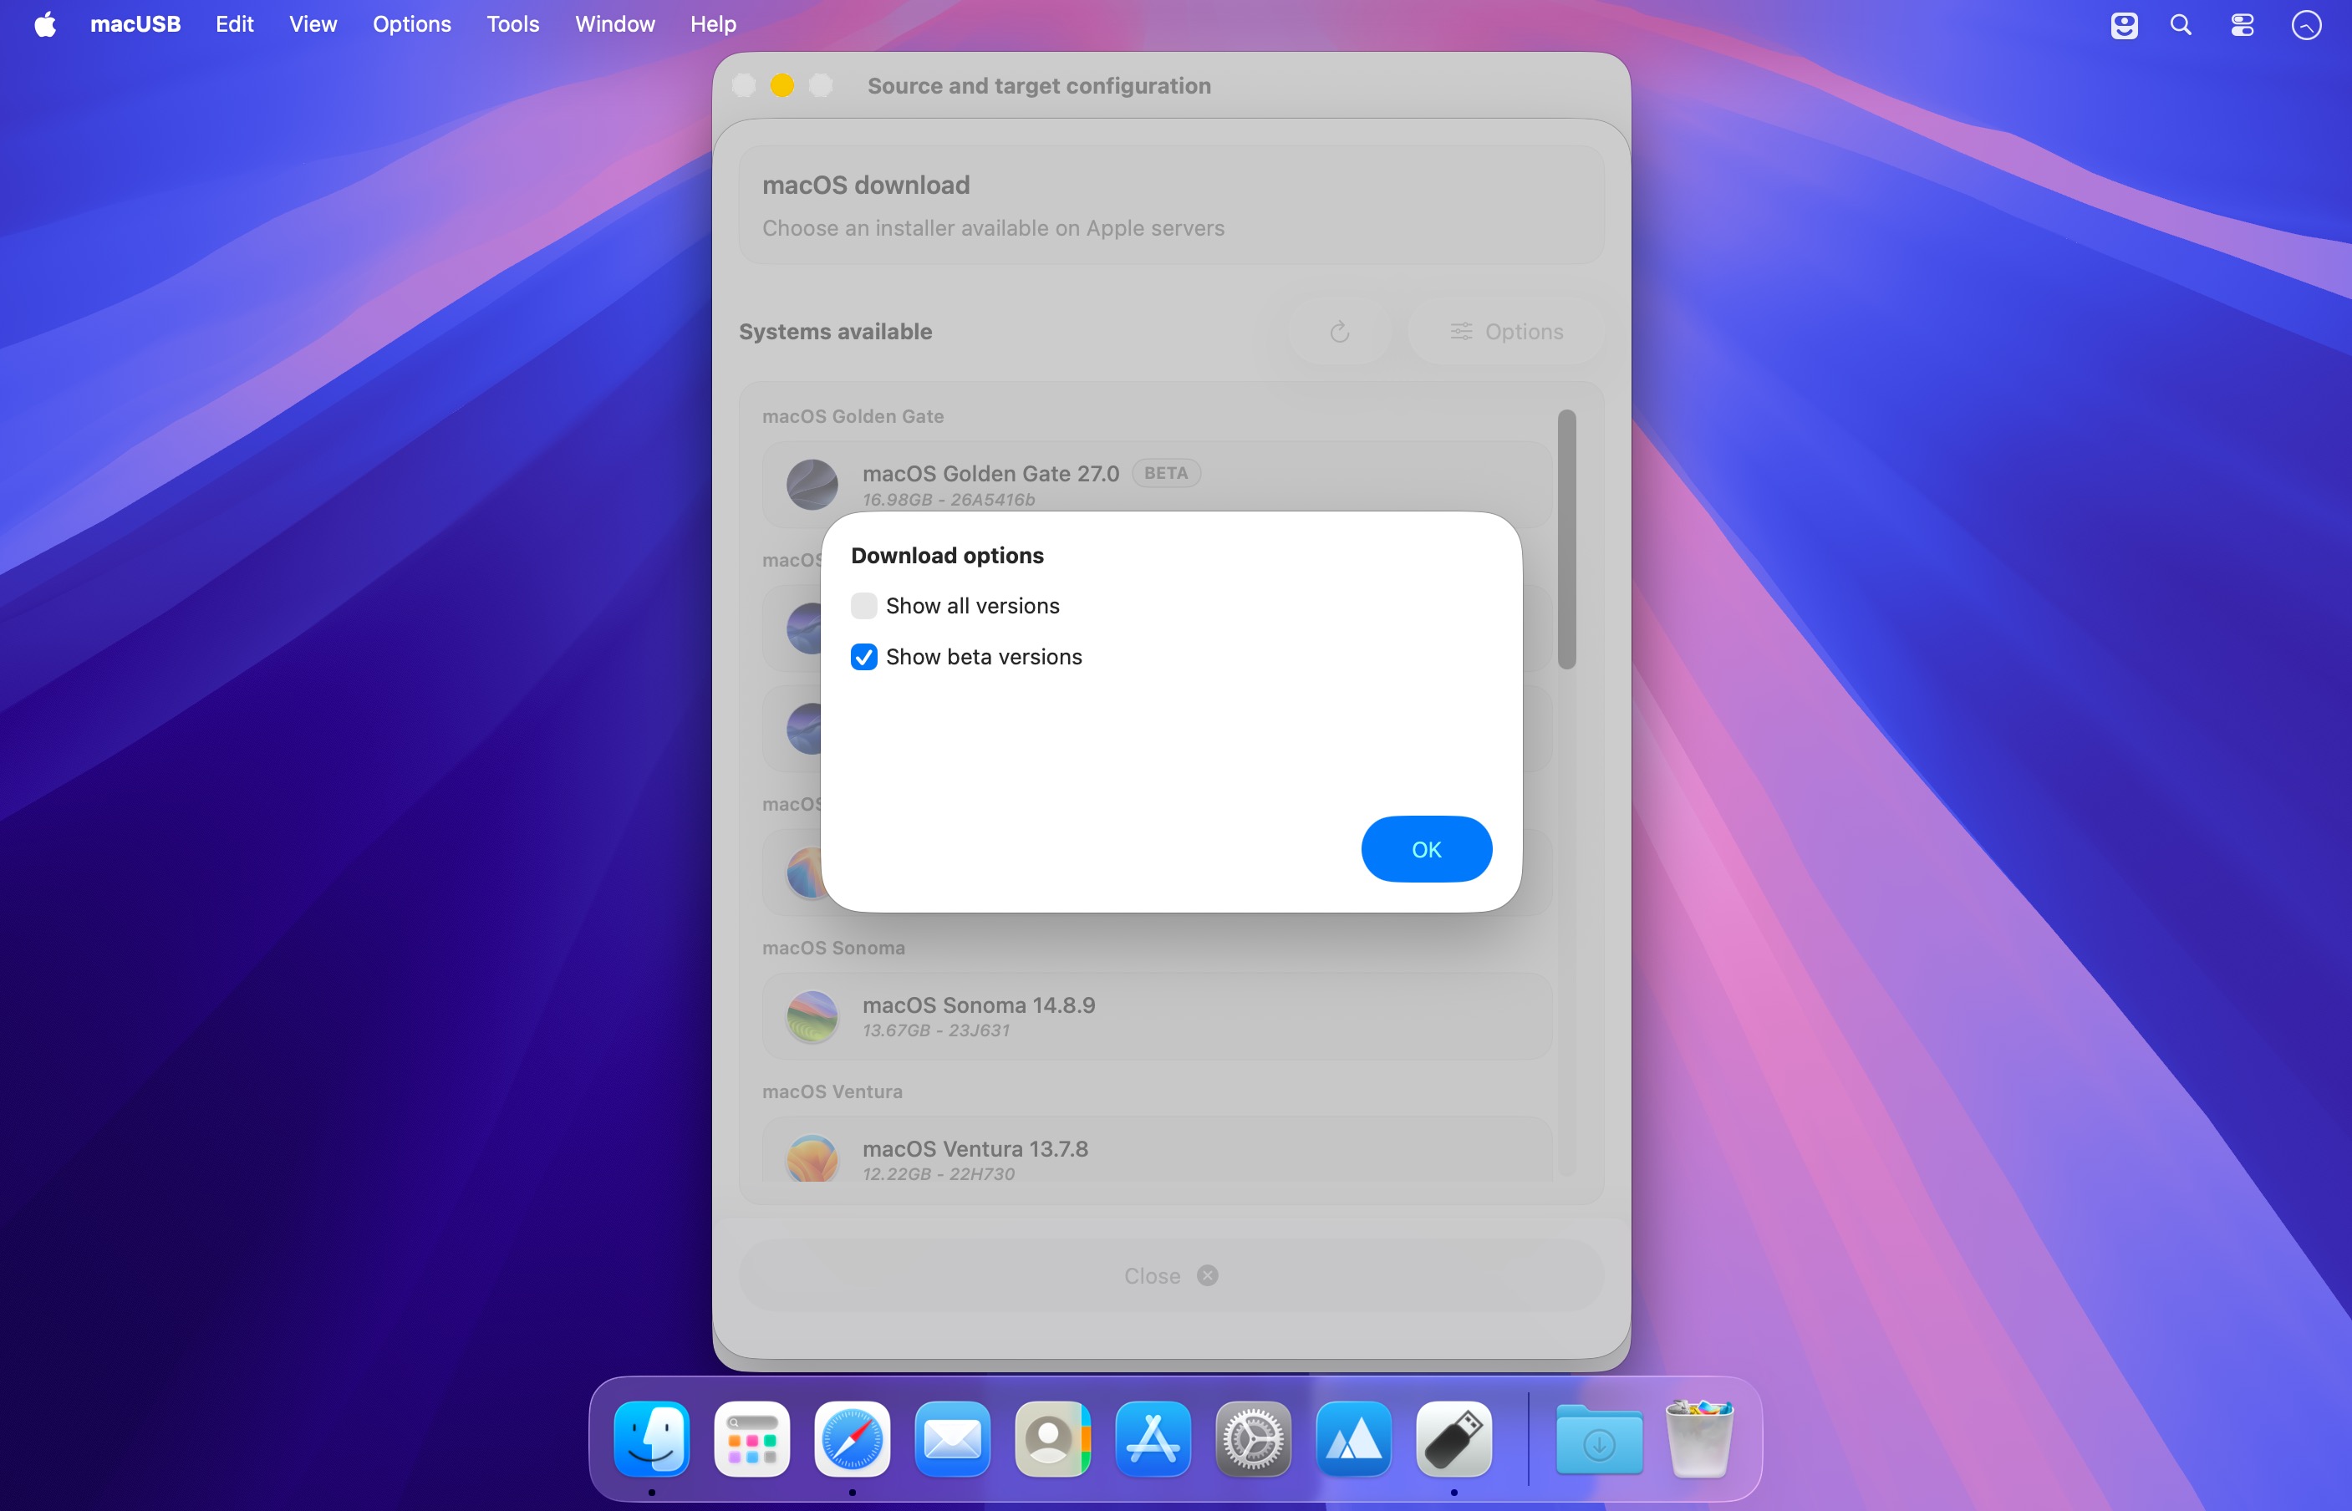Click the "12.22GB - 22H730" size text
The width and height of the screenshot is (2352, 1511).
938,1173
